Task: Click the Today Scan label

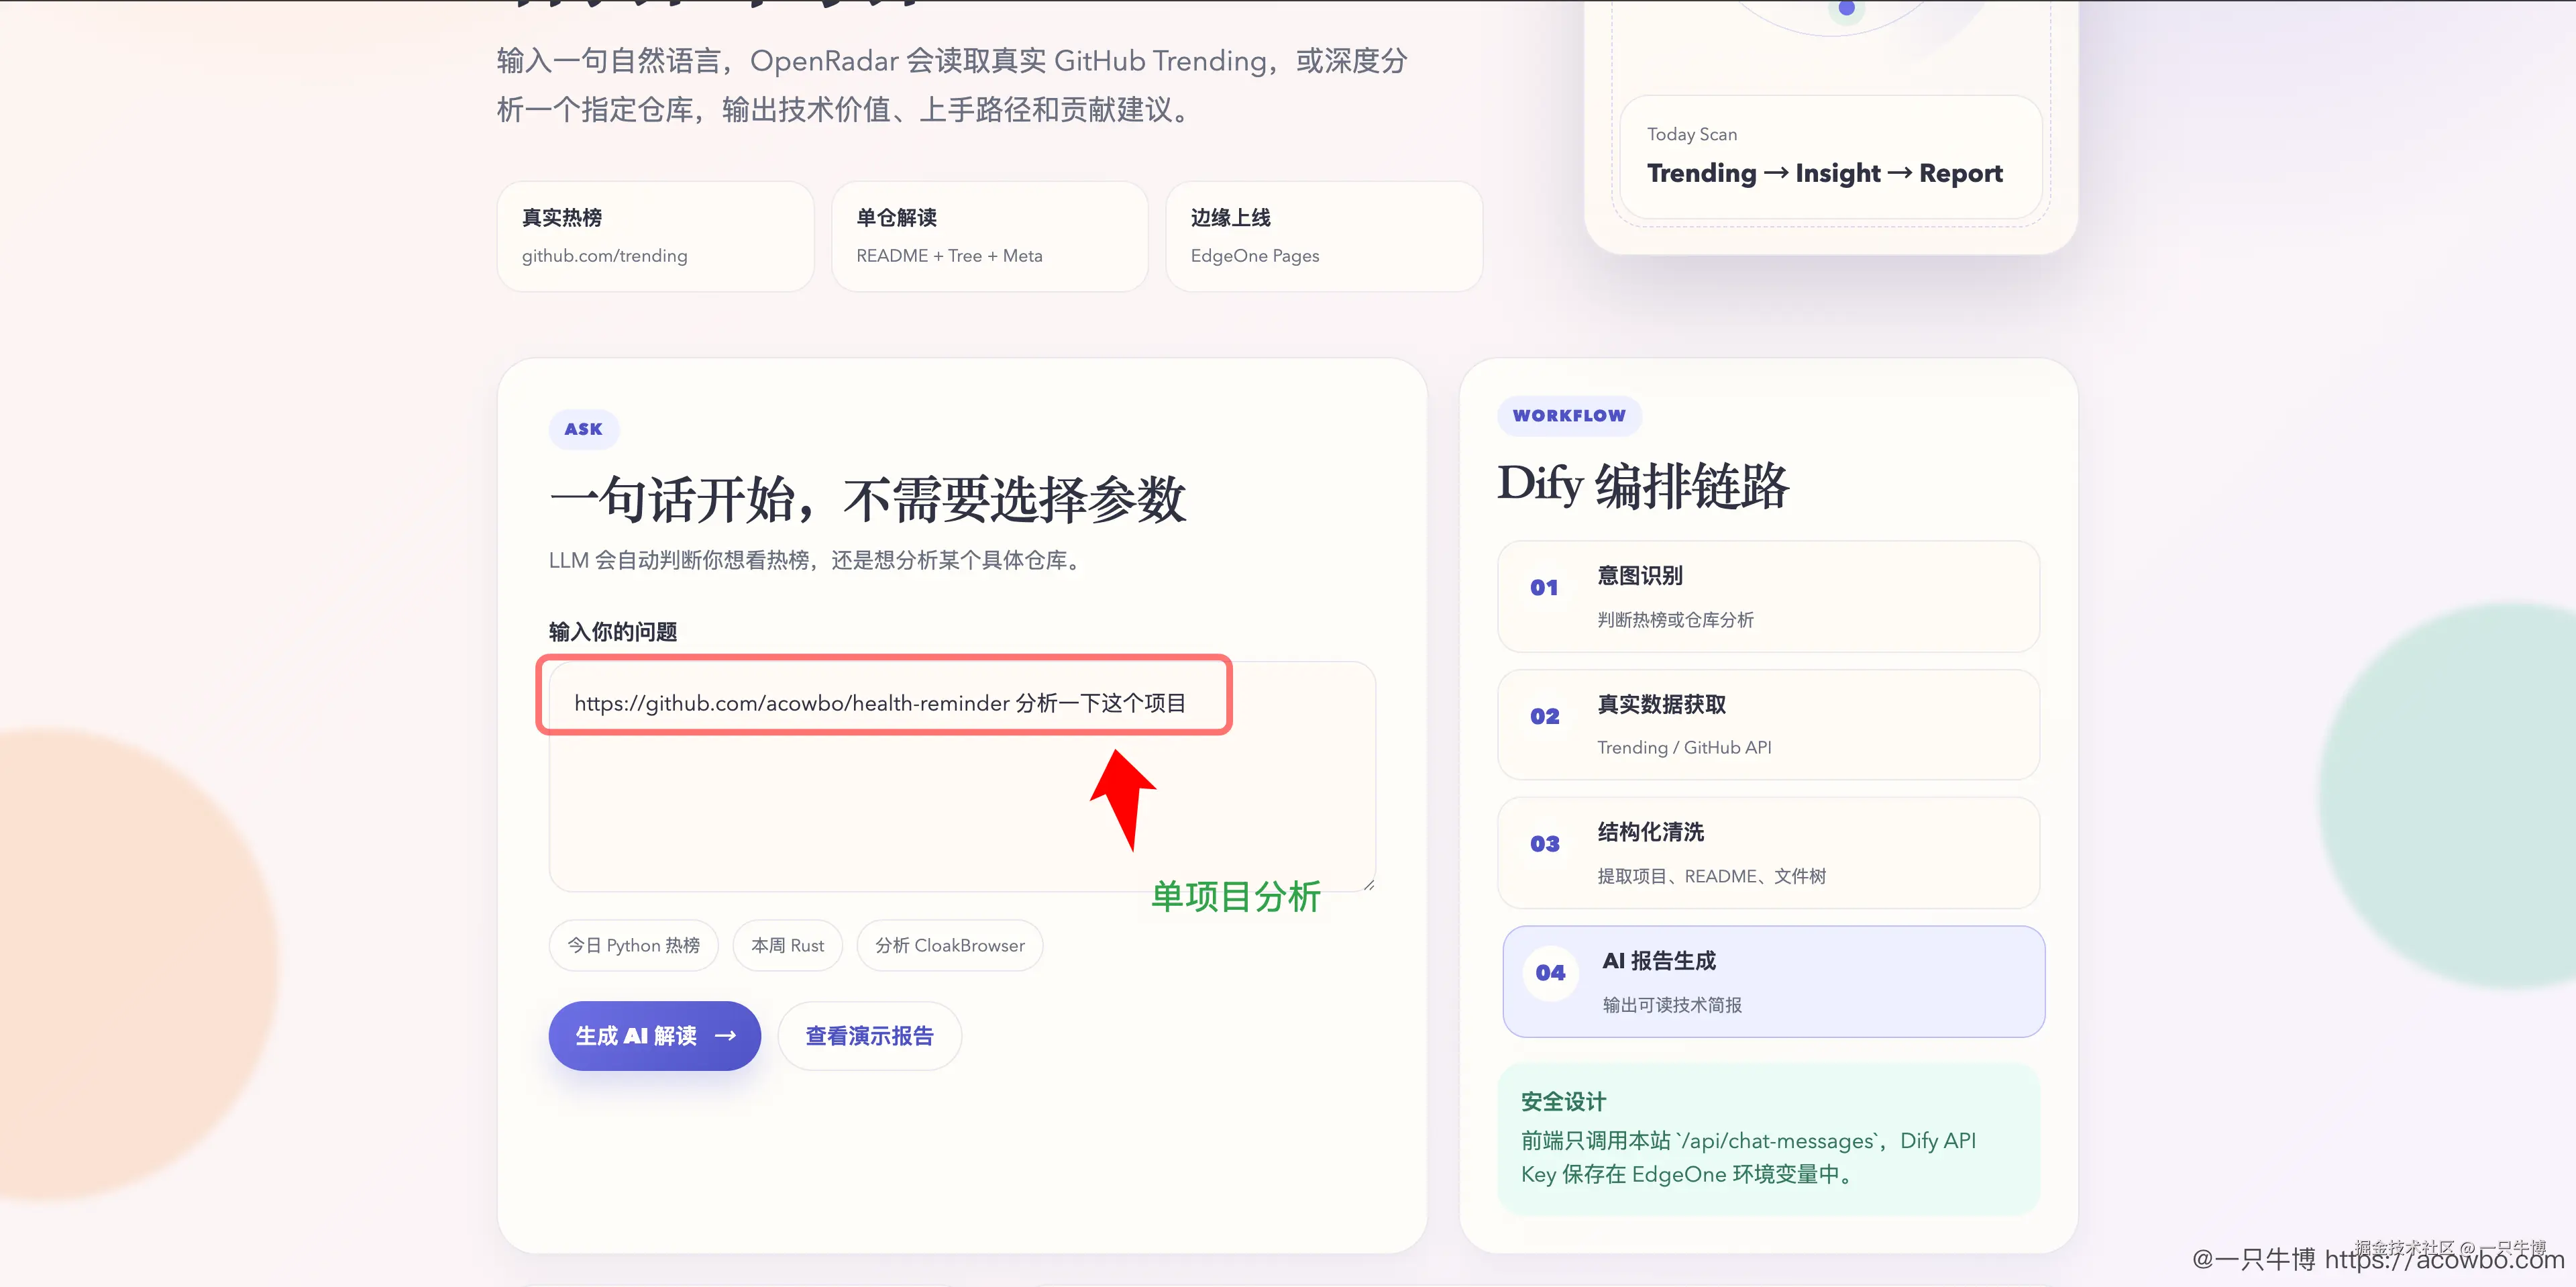Action: (1692, 134)
